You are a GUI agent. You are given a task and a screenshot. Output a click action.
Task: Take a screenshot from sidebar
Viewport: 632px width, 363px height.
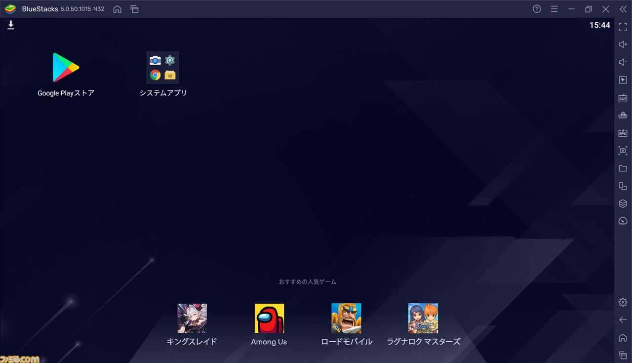point(623,151)
